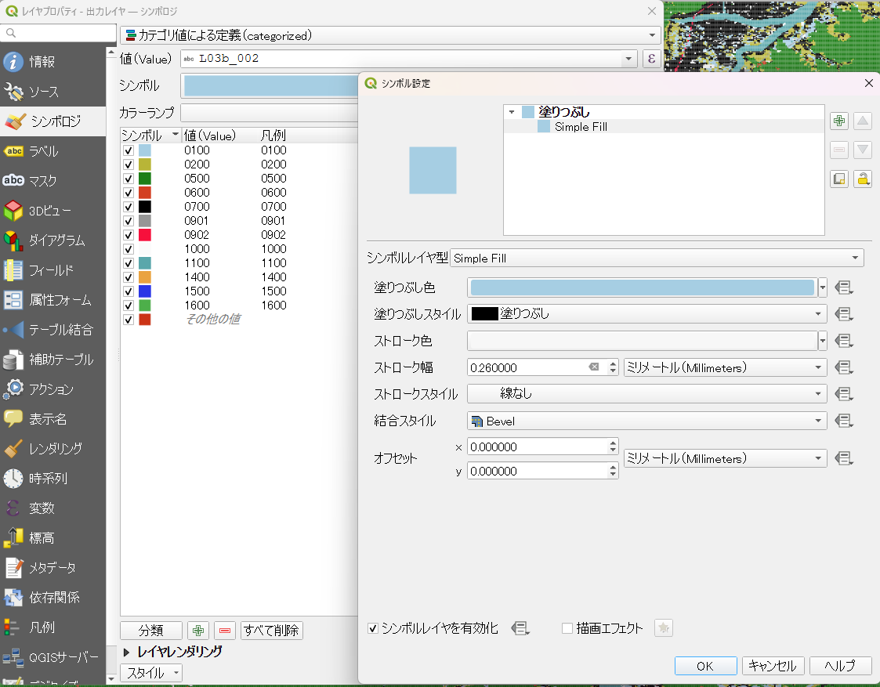Viewport: 880px width, 687px height.
Task: Open ストロークスタイル 線なし dropdown
Action: click(x=646, y=394)
